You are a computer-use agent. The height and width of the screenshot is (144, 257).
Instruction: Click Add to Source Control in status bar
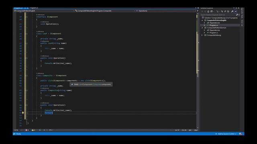226,134
